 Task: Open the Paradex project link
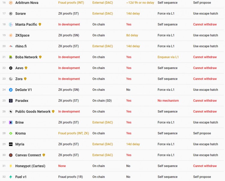click(22, 101)
